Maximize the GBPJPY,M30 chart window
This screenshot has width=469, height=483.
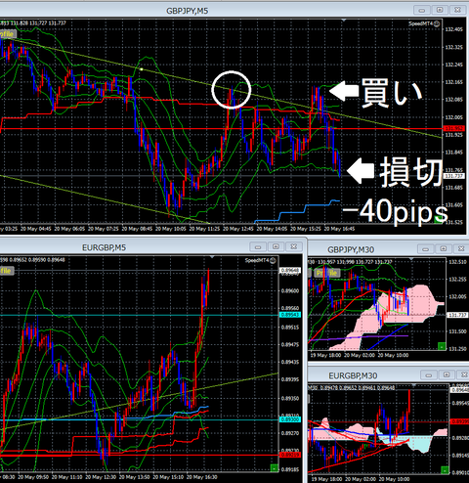click(x=444, y=249)
